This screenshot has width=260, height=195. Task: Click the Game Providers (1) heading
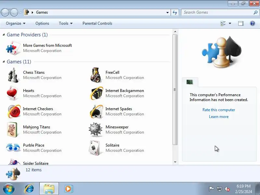coord(27,35)
